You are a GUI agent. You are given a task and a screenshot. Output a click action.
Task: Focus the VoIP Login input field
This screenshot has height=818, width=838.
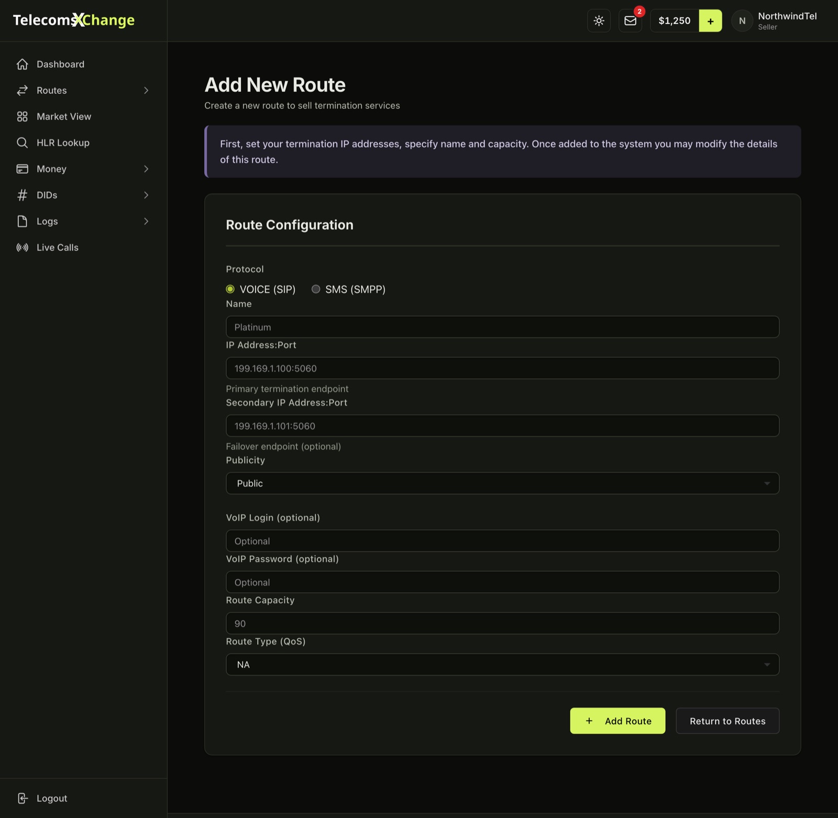[x=502, y=541]
